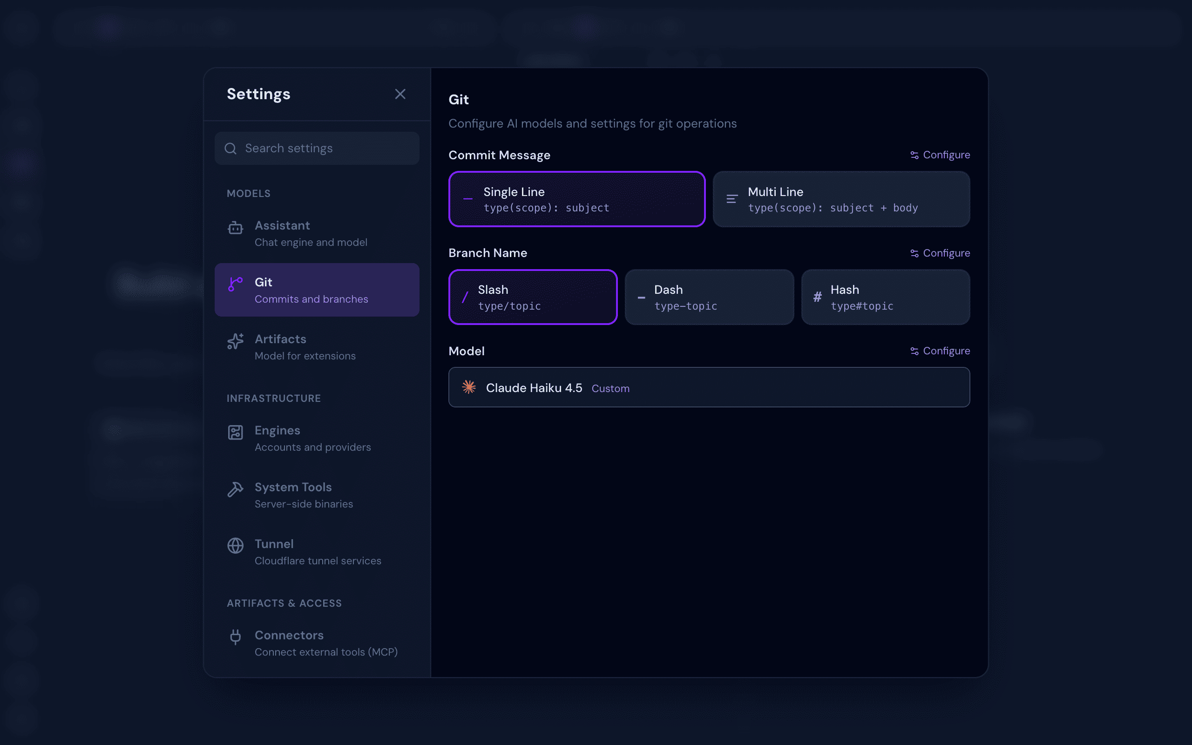Screen dimensions: 1192x745
Task: Click the search magnifier icon
Action: click(x=230, y=149)
